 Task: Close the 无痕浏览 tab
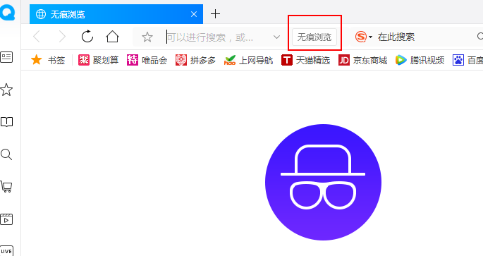(194, 14)
